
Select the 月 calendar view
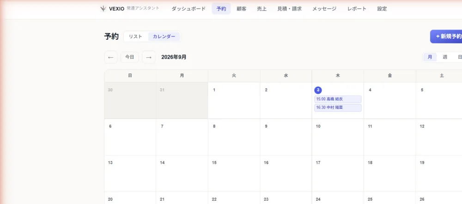pyautogui.click(x=430, y=57)
